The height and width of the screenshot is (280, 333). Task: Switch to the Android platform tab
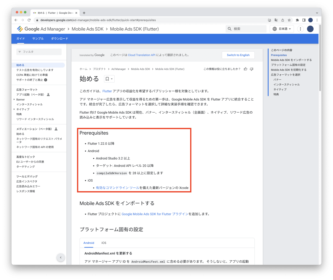[x=89, y=243]
